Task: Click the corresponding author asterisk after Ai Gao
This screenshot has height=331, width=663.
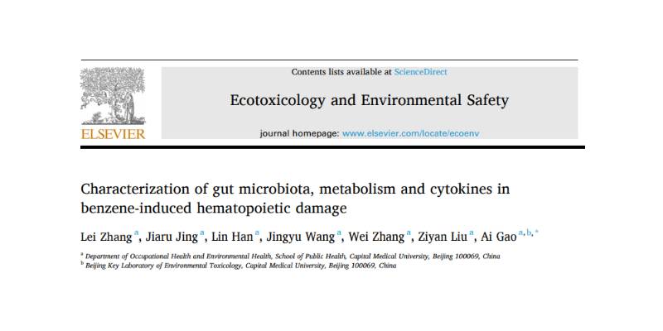Action: [x=537, y=233]
